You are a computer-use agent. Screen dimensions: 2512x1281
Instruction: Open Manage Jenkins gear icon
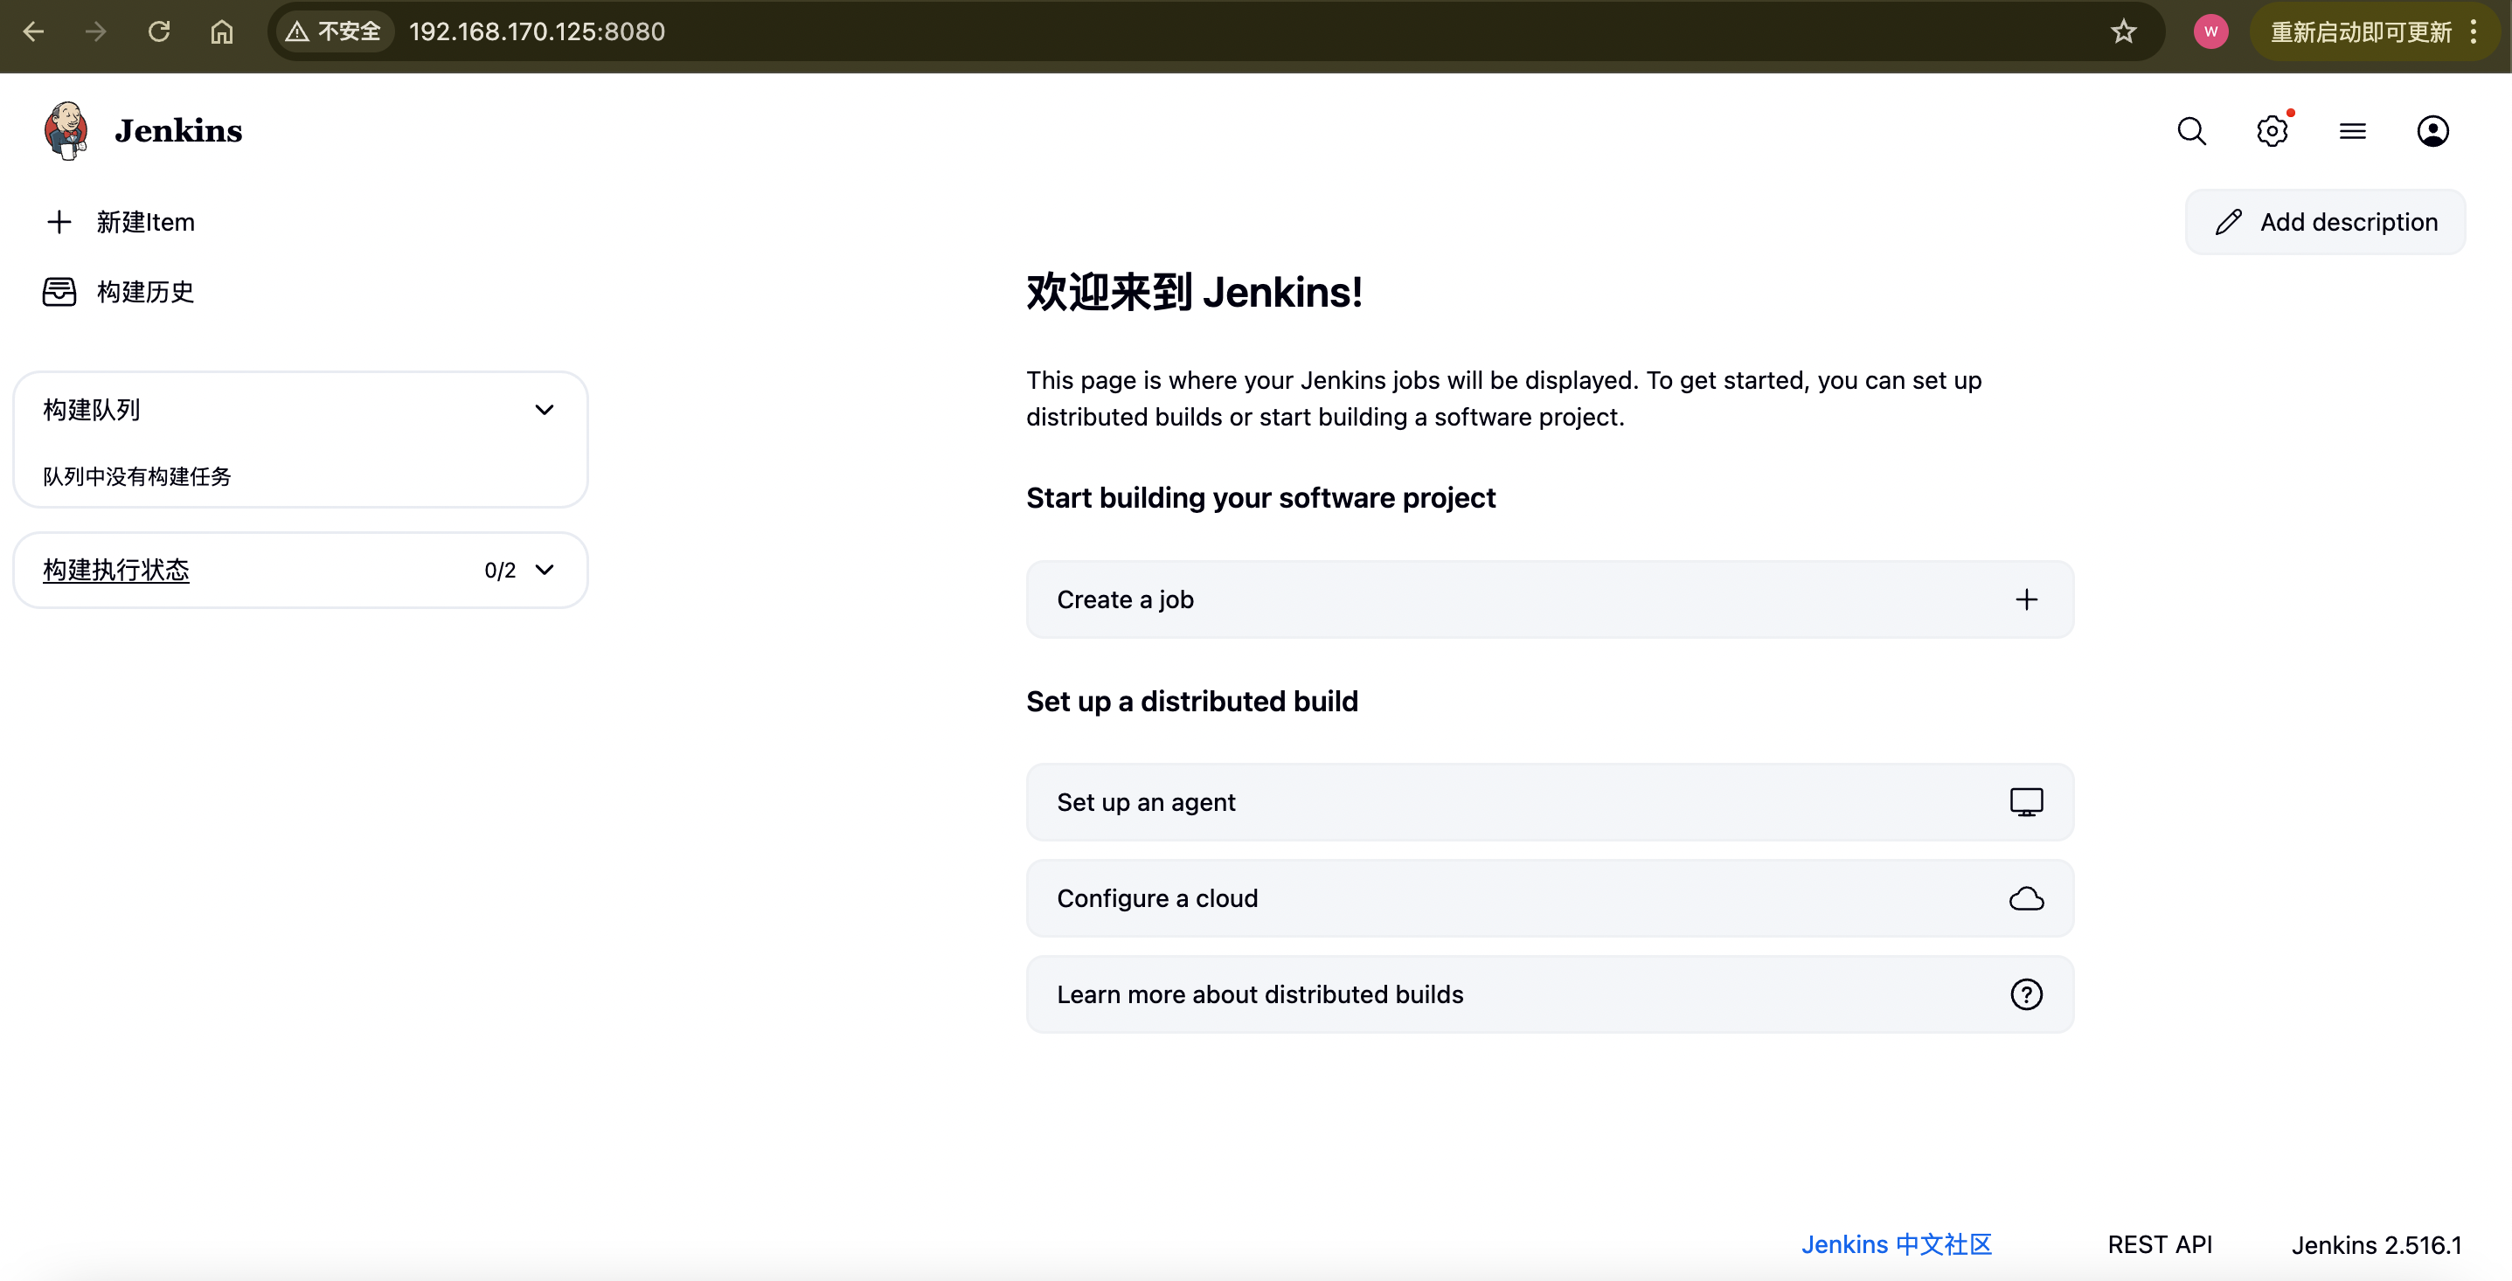(2273, 131)
